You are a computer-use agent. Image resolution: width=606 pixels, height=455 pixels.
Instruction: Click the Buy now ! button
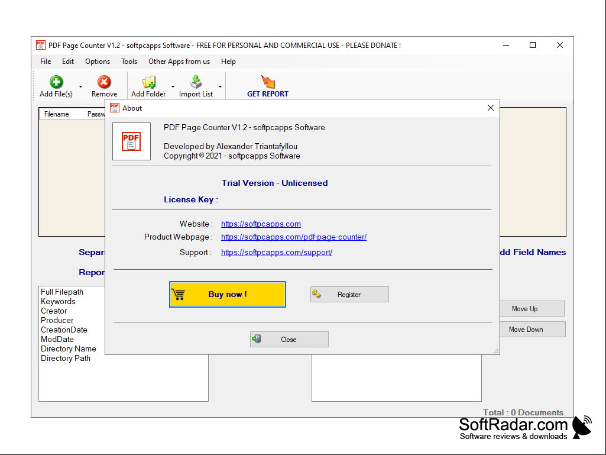coord(228,295)
